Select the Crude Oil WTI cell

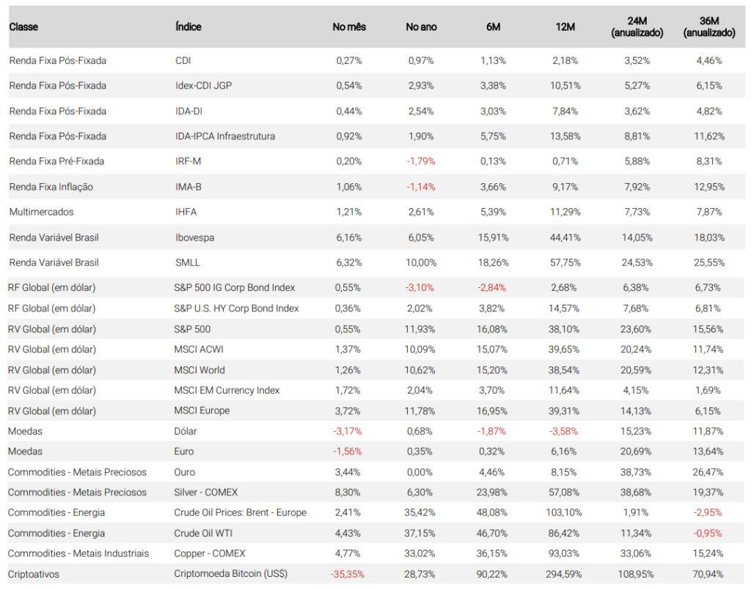203,533
